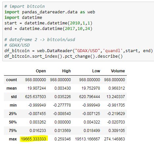This screenshot has width=154, height=144.
Task: Place cursor in the end = datetime line
Action: pos(48,29)
